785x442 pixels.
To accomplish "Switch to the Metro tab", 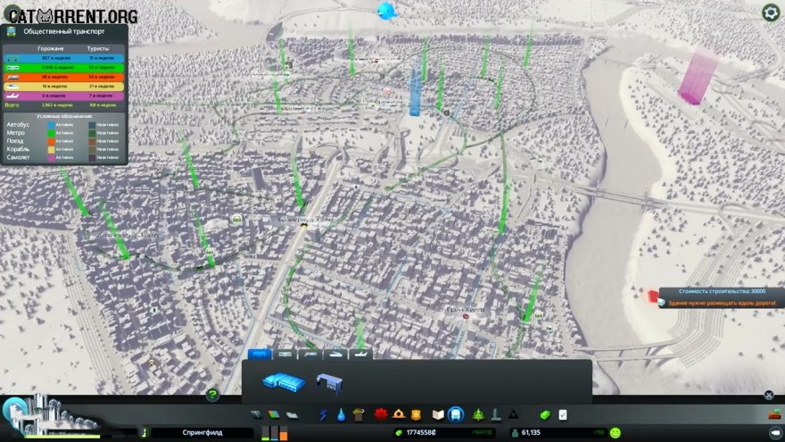I will pos(285,354).
